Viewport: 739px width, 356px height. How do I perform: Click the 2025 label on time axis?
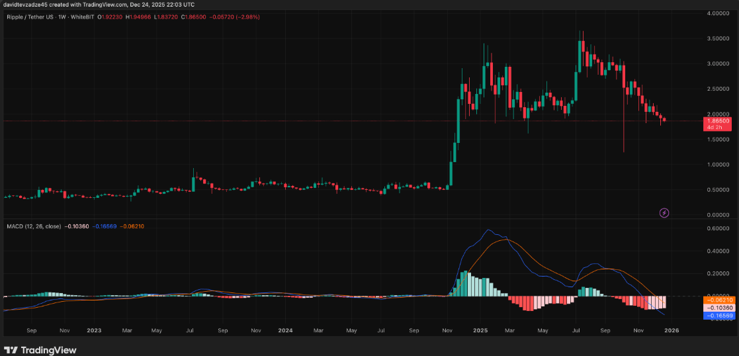pos(480,331)
